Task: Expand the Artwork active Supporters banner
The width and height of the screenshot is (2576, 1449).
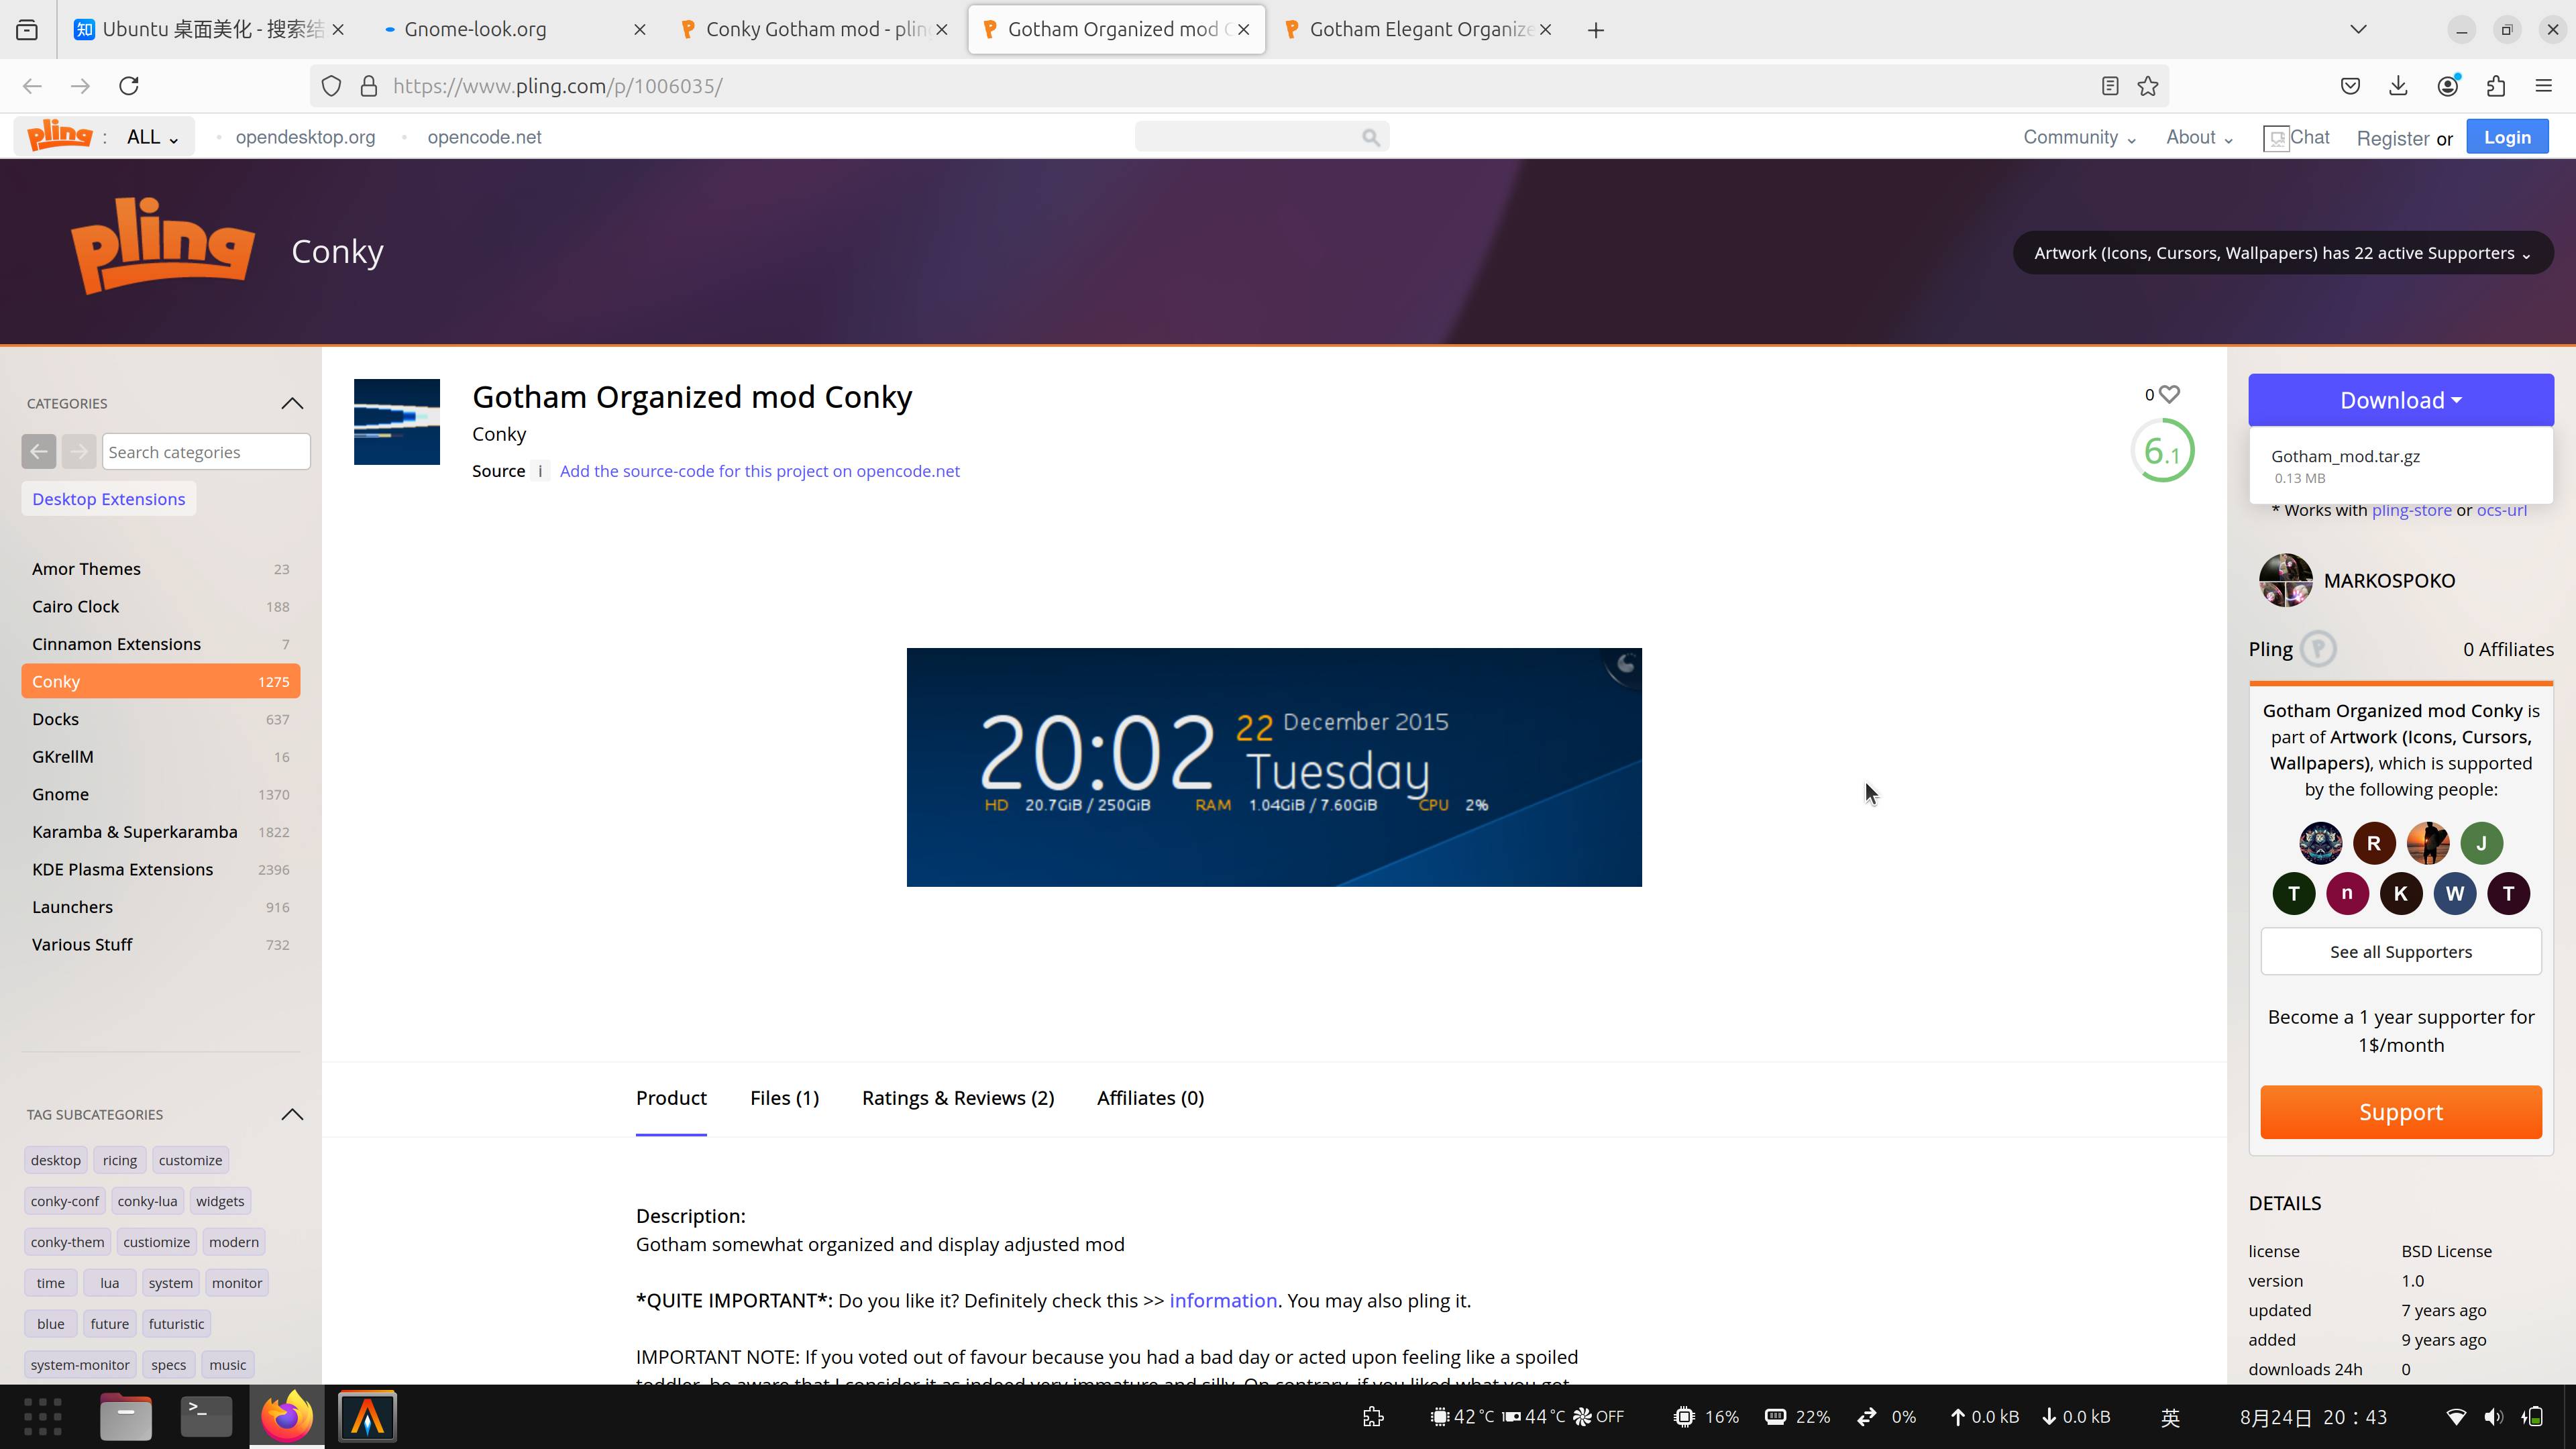Action: coord(2282,253)
